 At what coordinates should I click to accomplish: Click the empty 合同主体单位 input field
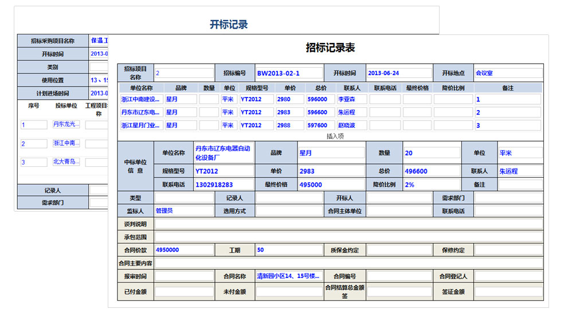399,211
